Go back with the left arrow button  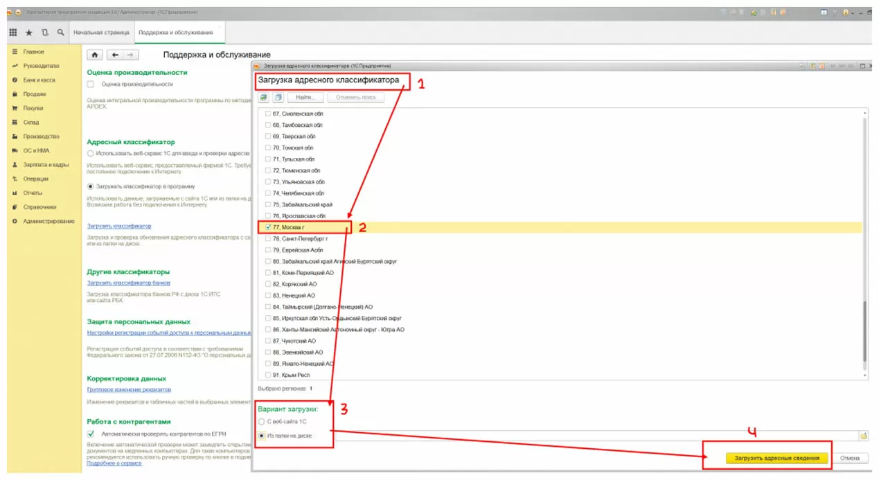coord(116,55)
